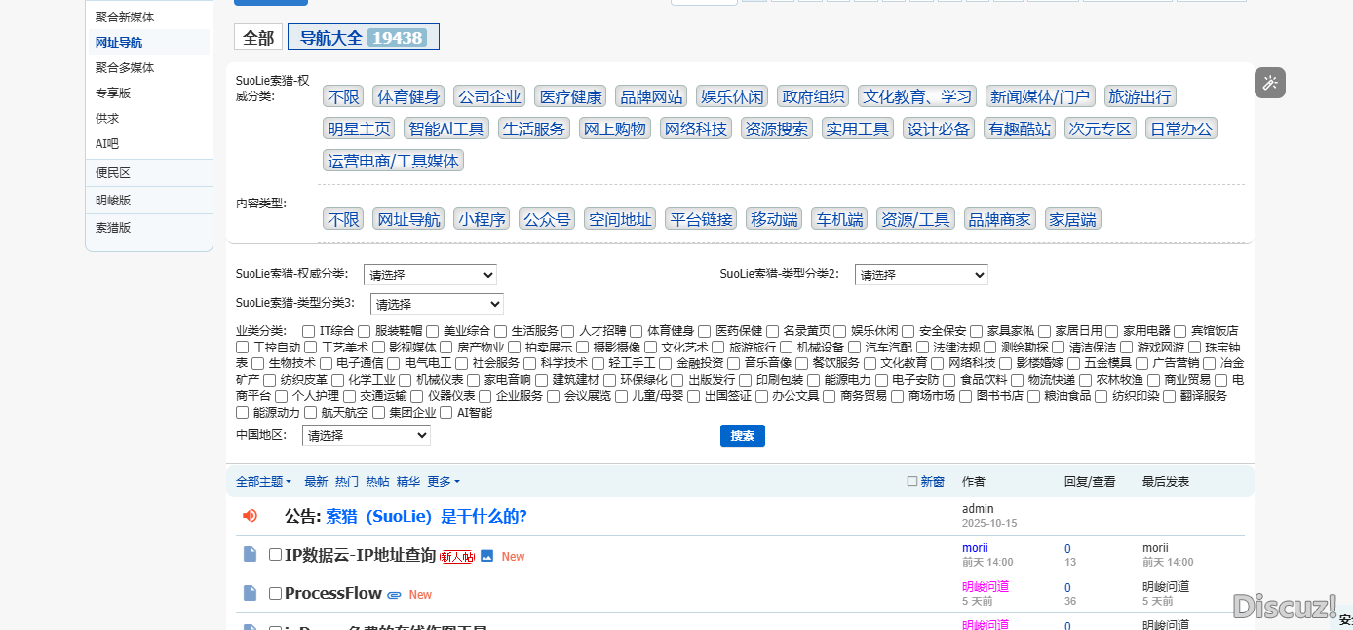Click the 新人帖 badge icon
Viewport: 1353px width, 630px height.
click(x=457, y=557)
